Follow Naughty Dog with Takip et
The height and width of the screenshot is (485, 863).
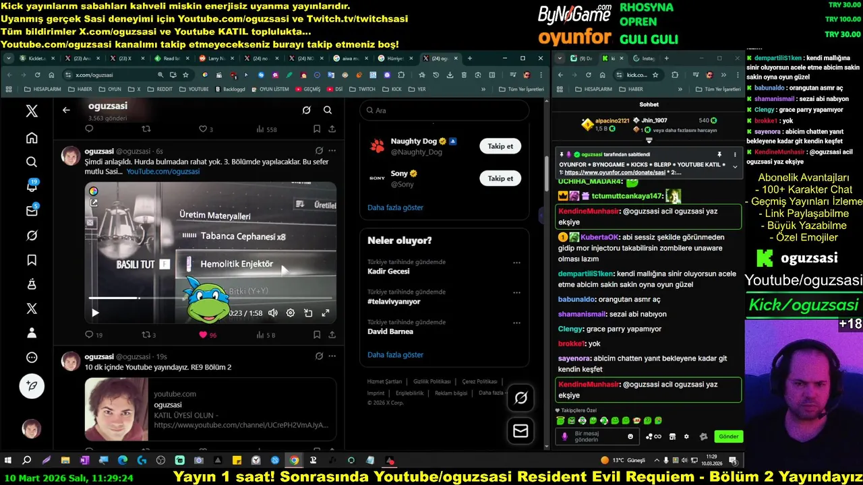500,146
